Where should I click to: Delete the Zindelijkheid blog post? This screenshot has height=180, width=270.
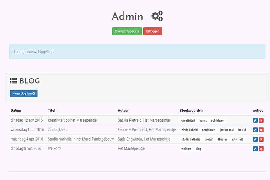pos(261,130)
